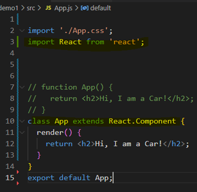Click the 'return' keyword on line 12
Screen dimensions: 197x192
click(x=59, y=144)
